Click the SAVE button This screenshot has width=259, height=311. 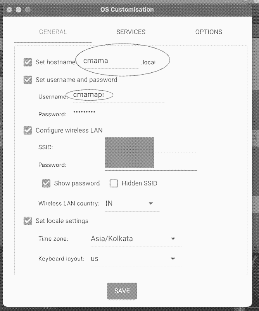[x=122, y=291]
